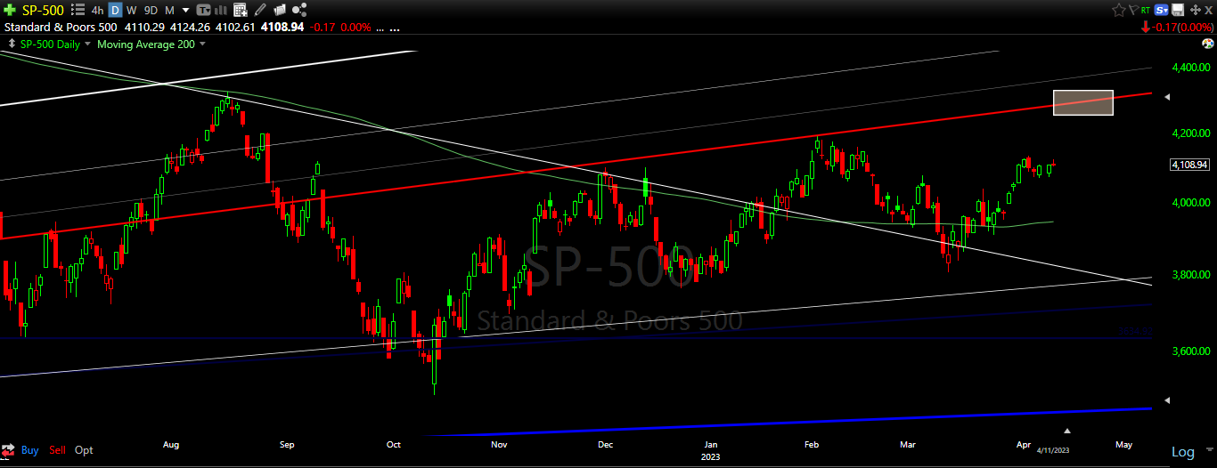Click the green RT real-time indicator

click(x=1146, y=10)
